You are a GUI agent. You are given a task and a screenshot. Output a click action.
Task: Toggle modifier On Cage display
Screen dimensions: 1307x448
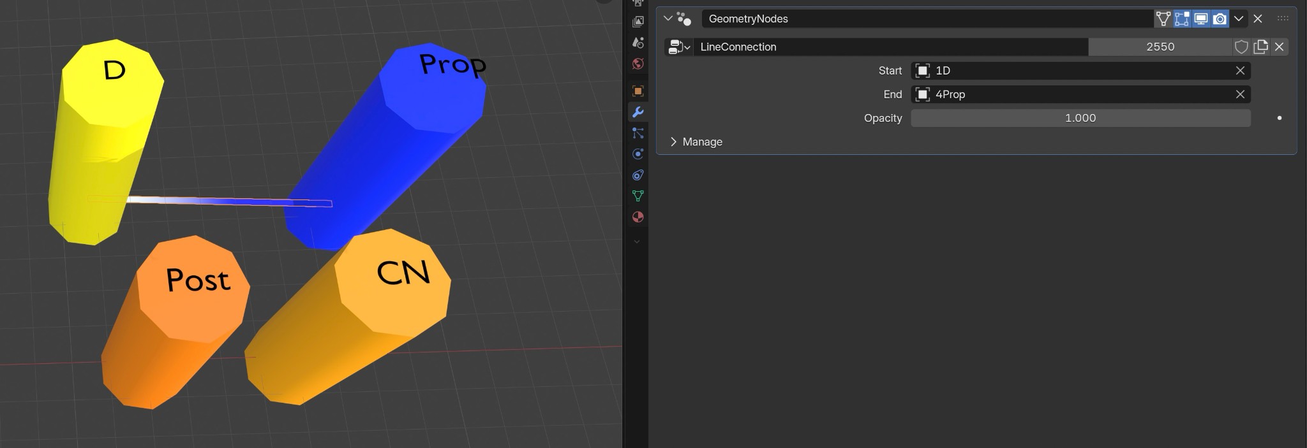1163,19
